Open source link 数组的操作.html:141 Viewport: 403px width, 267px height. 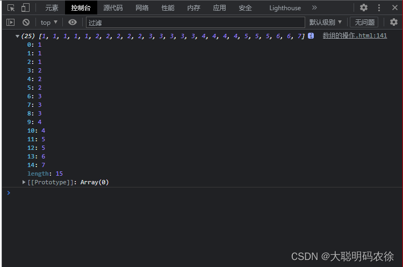coord(355,35)
